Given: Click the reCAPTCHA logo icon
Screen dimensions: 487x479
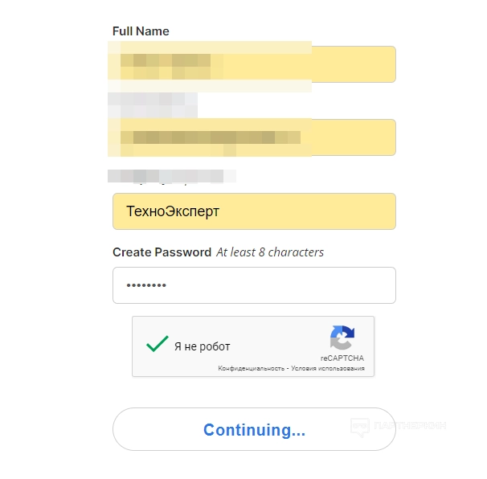Looking at the screenshot, I should pos(342,338).
